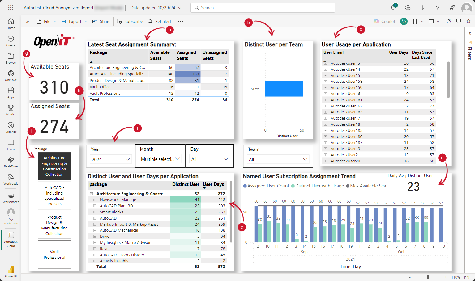Click the zoom out minus button
This screenshot has width=475, height=281.
[410, 277]
